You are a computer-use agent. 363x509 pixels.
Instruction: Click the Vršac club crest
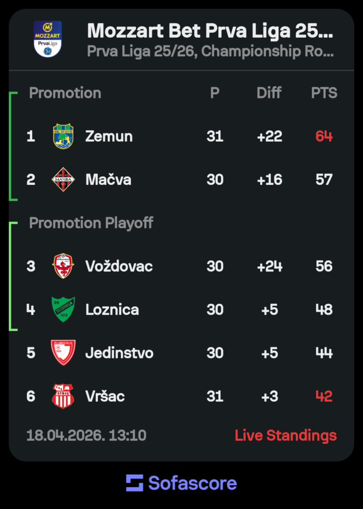(63, 396)
